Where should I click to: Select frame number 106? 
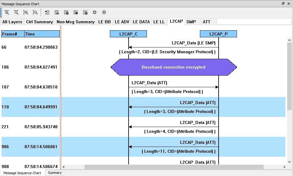coord(5,67)
